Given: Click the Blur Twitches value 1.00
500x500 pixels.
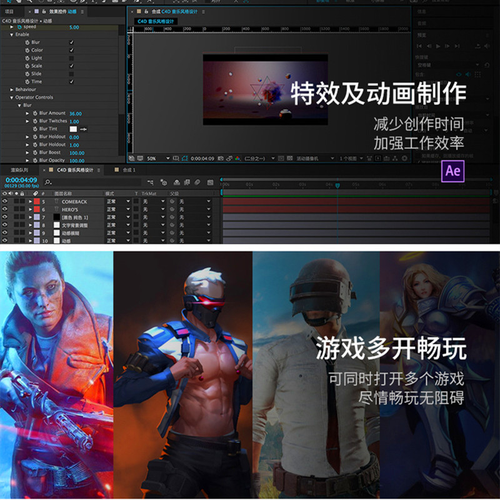Looking at the screenshot, I should (x=74, y=121).
